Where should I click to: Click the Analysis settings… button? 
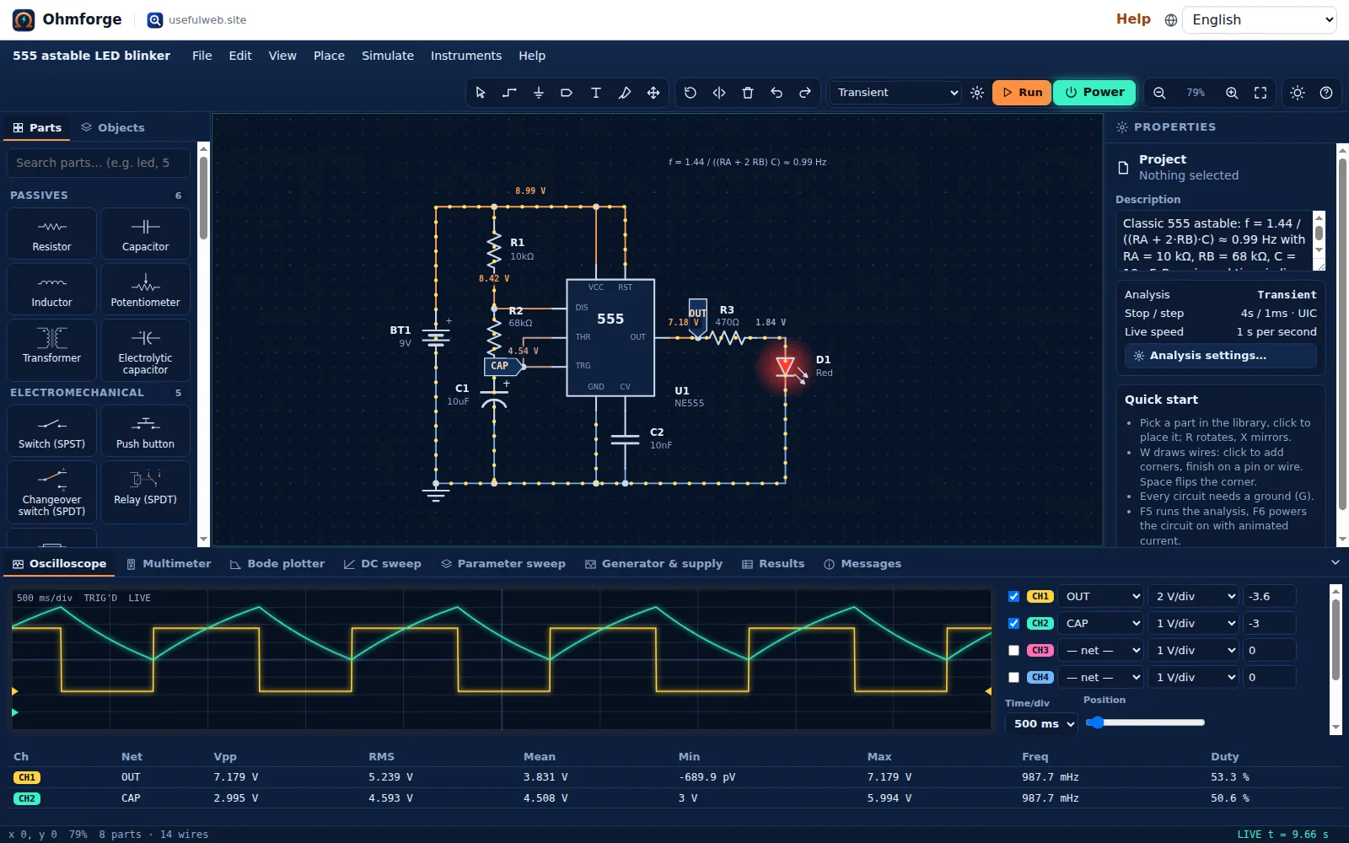[1220, 356]
